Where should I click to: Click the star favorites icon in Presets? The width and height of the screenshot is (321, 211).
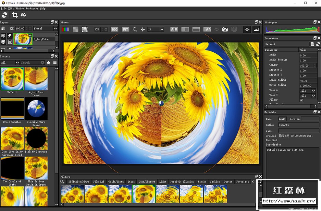point(49,63)
